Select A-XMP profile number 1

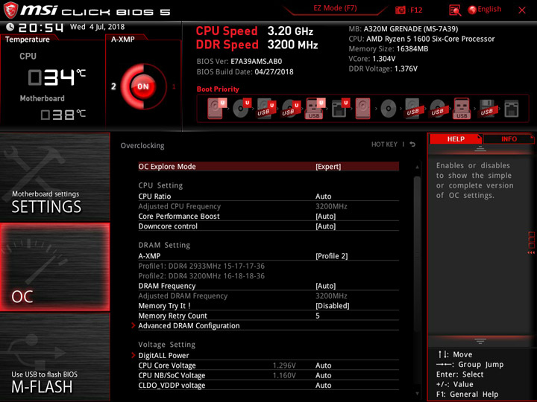point(174,86)
